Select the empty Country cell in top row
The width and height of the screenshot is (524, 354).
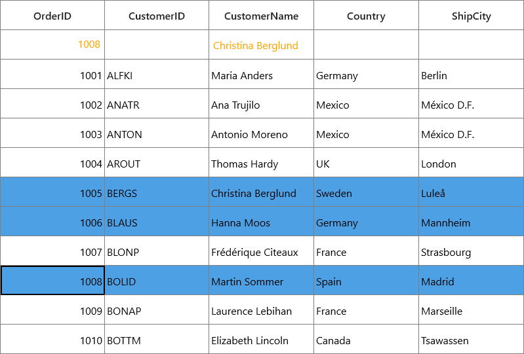[366, 44]
